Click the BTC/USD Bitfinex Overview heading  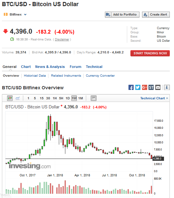[x=33, y=88]
